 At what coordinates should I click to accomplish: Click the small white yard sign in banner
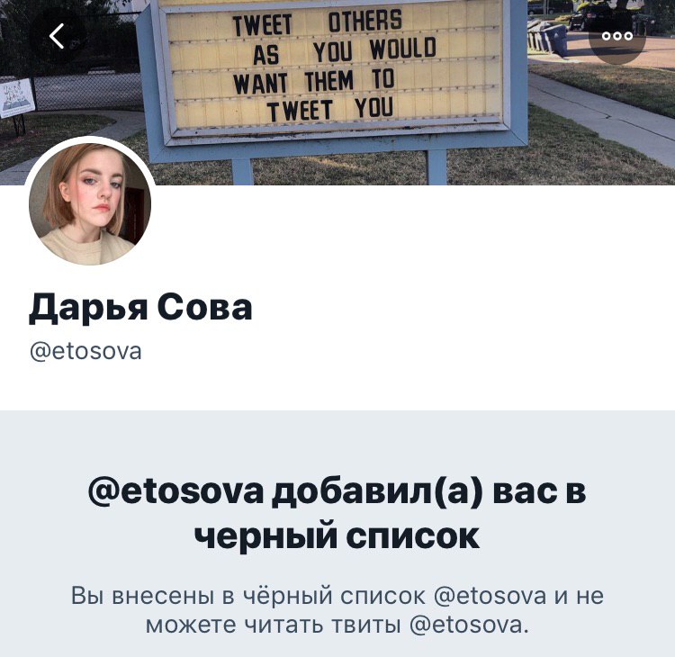pyautogui.click(x=16, y=98)
